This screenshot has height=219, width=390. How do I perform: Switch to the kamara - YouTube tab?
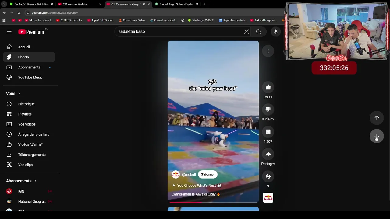tap(79, 4)
